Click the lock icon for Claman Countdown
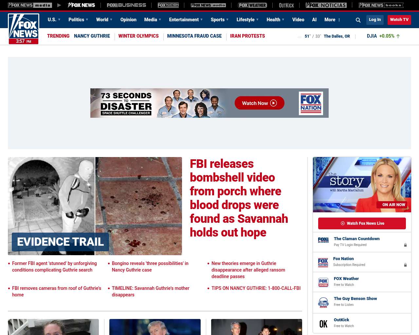 point(405,245)
